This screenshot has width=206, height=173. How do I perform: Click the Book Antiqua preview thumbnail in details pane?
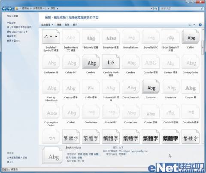(52, 155)
